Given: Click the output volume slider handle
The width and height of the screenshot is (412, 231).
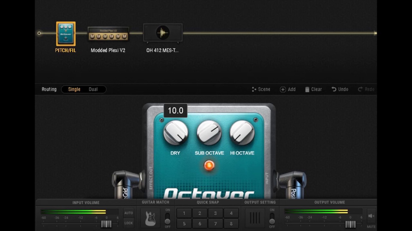Looking at the screenshot, I should pos(351,224).
